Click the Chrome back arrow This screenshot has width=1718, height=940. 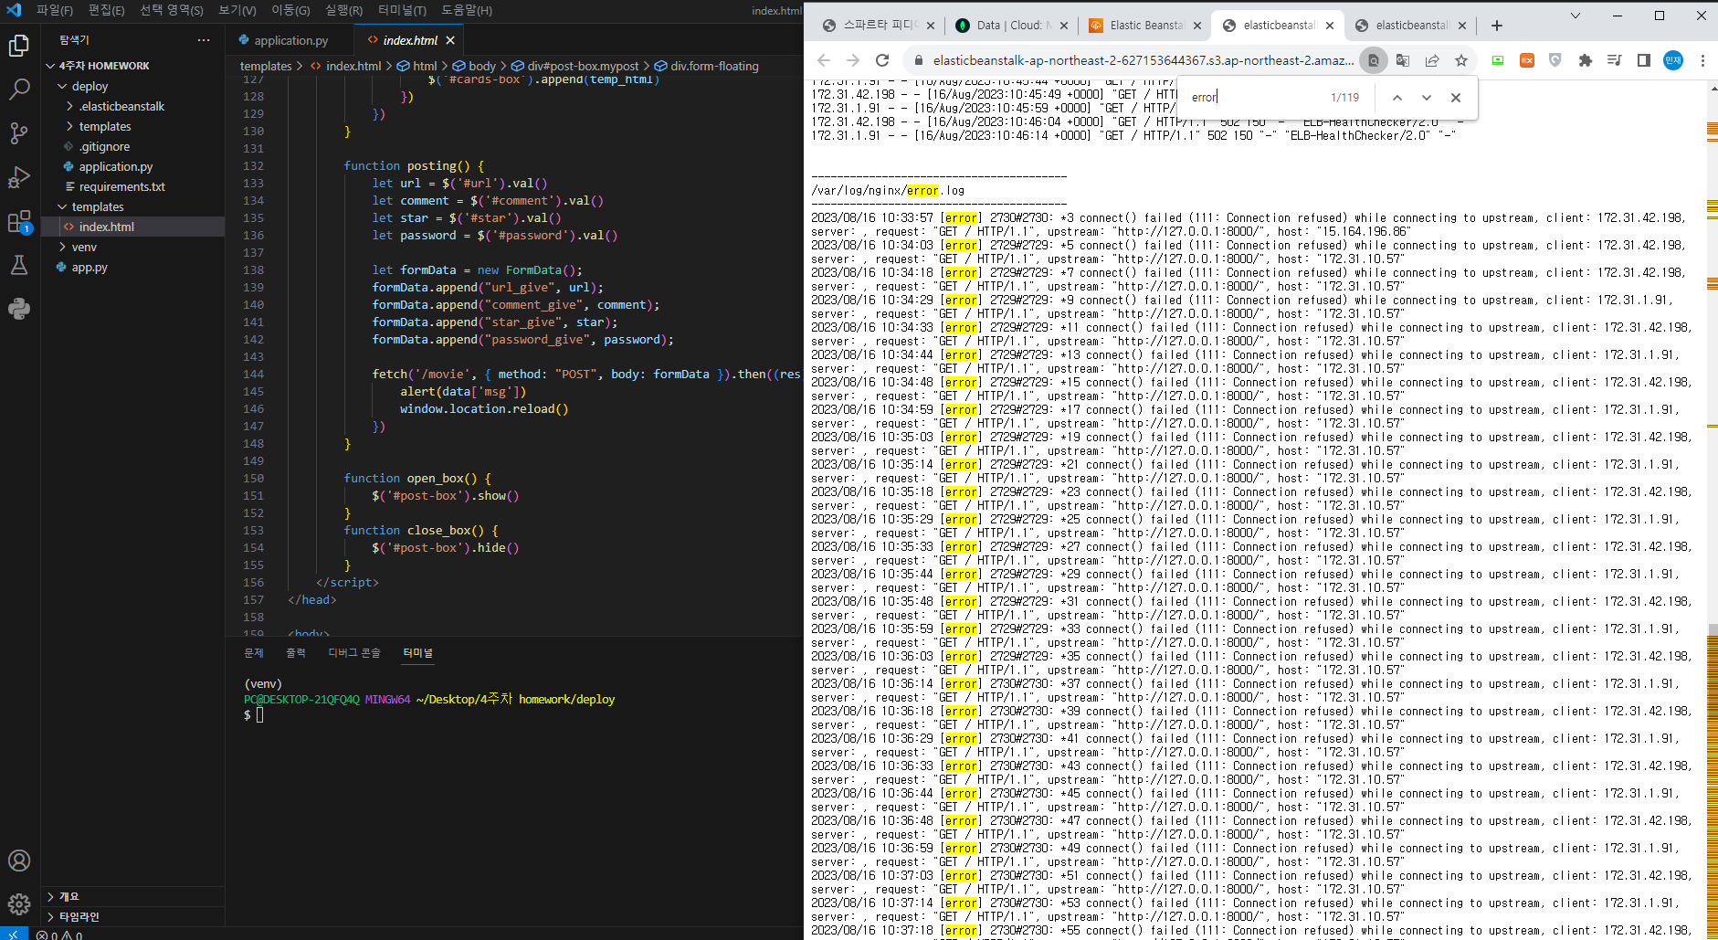[824, 60]
